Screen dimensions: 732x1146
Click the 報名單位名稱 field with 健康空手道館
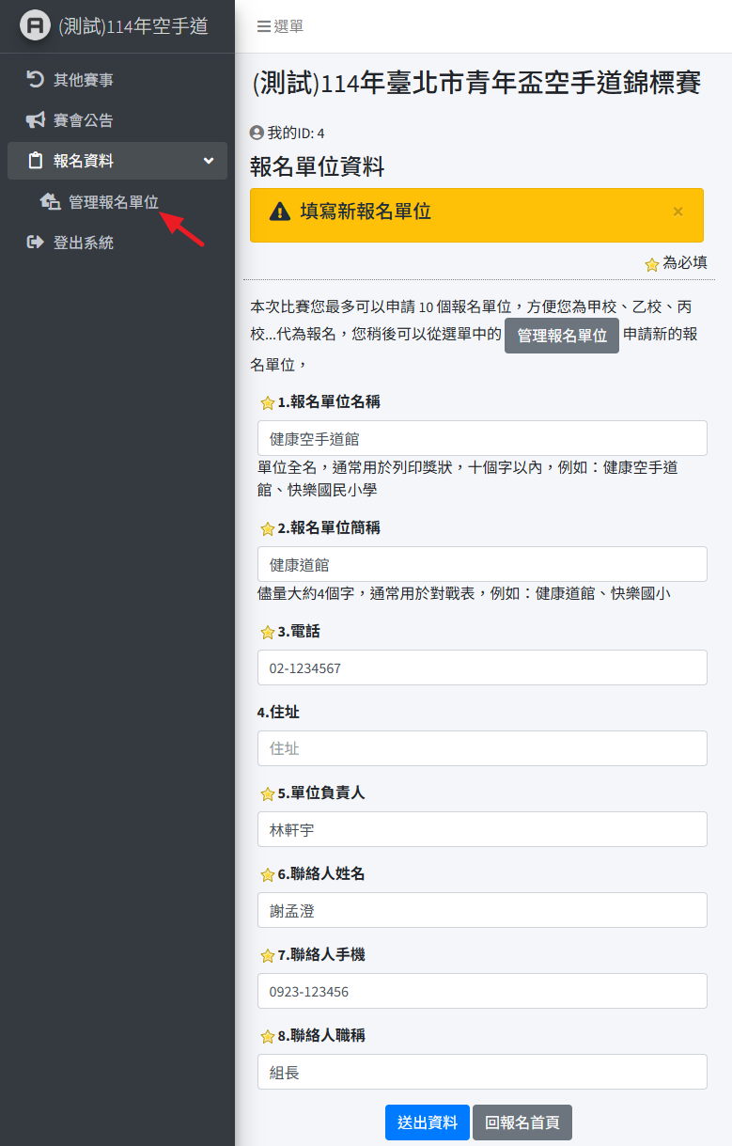[482, 438]
